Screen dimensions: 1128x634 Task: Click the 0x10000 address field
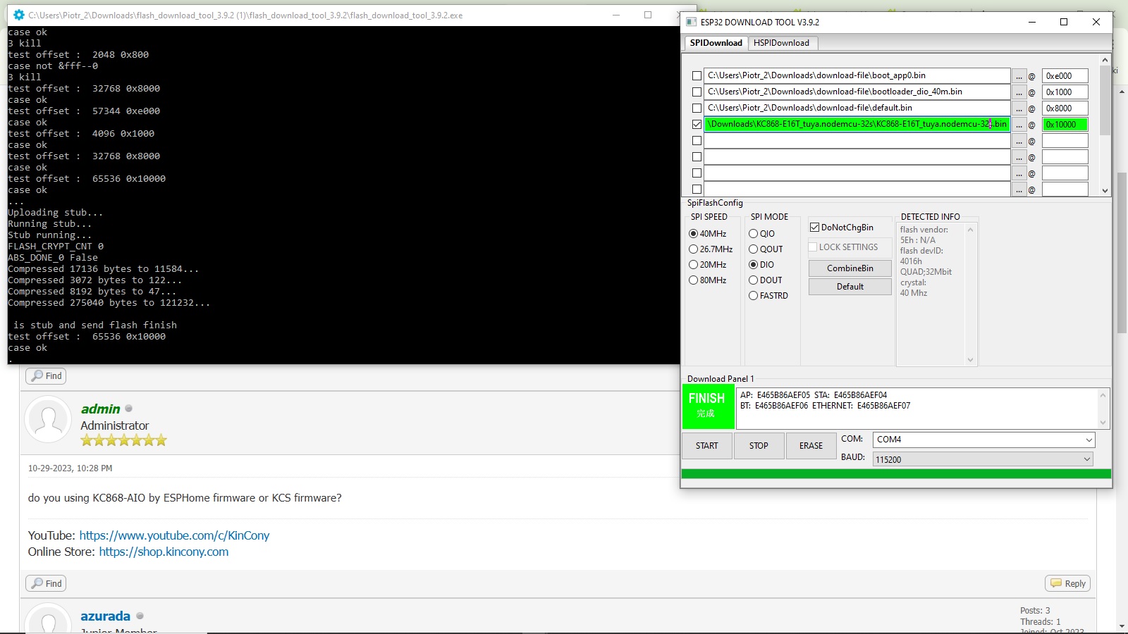pos(1065,125)
